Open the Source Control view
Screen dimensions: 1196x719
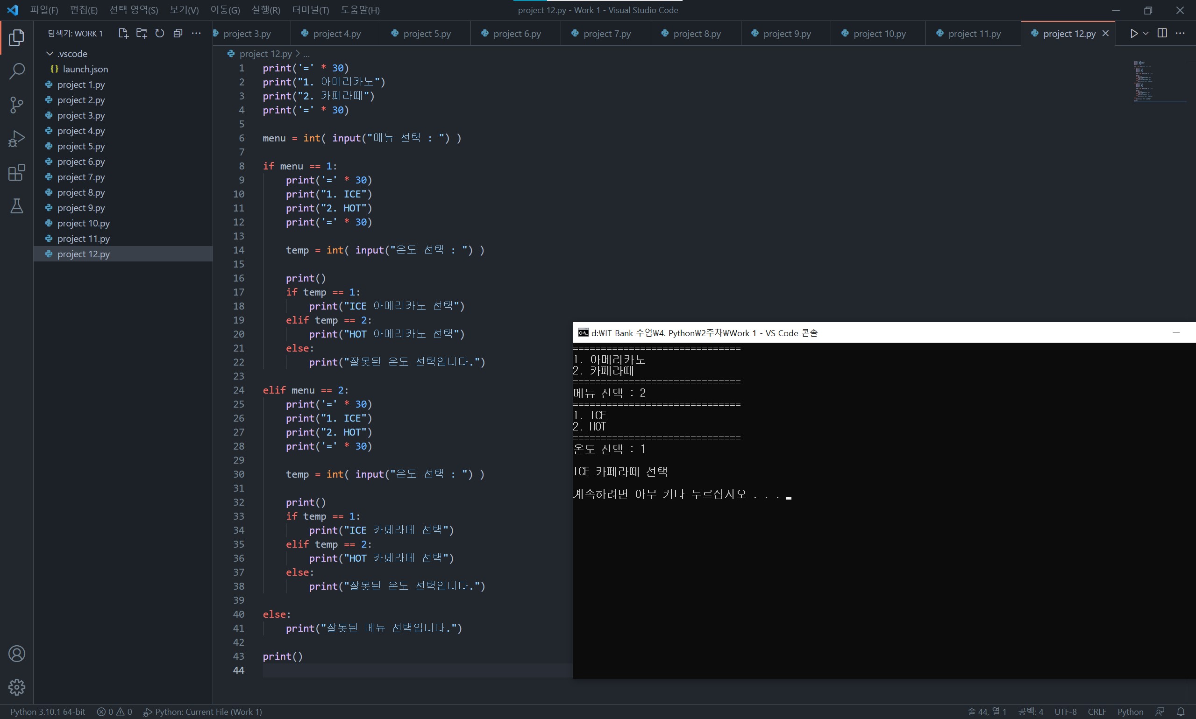[16, 105]
